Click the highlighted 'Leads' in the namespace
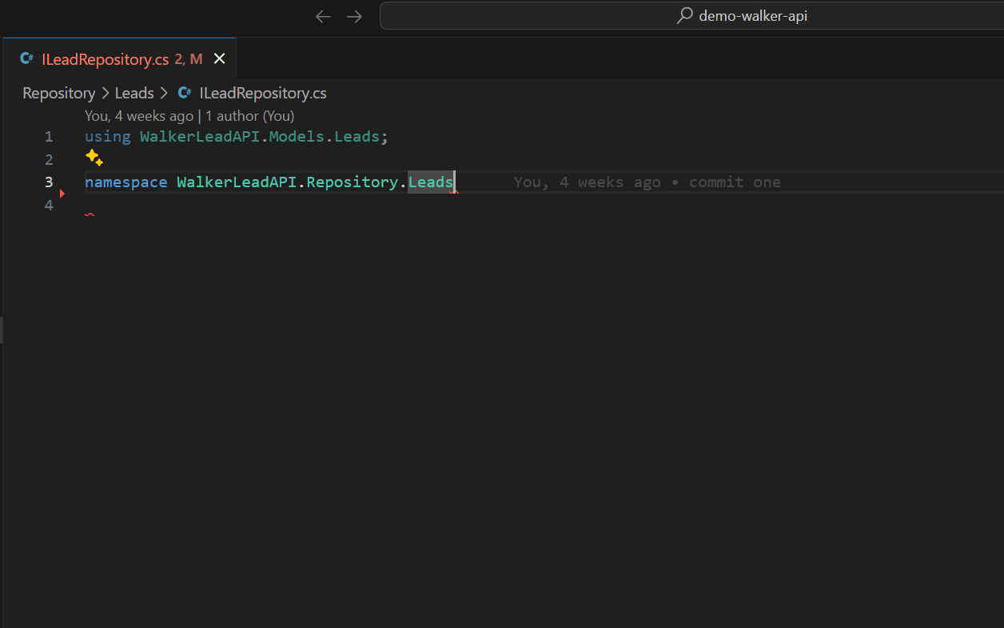The image size is (1004, 628). point(431,182)
